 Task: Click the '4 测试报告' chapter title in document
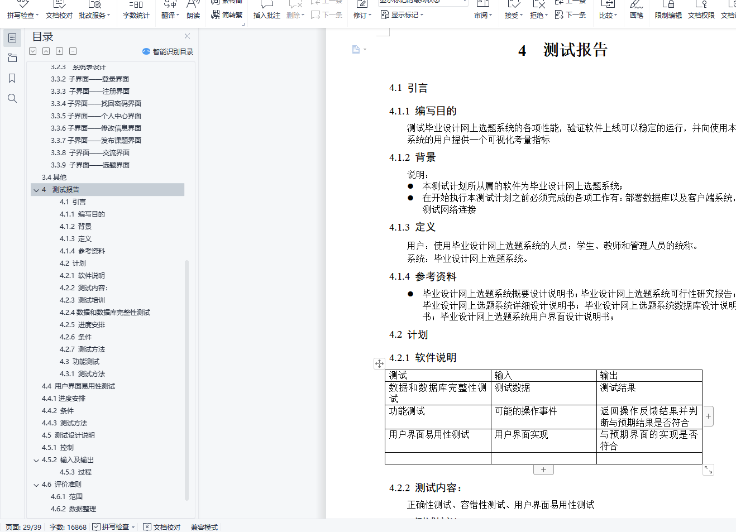(x=562, y=50)
